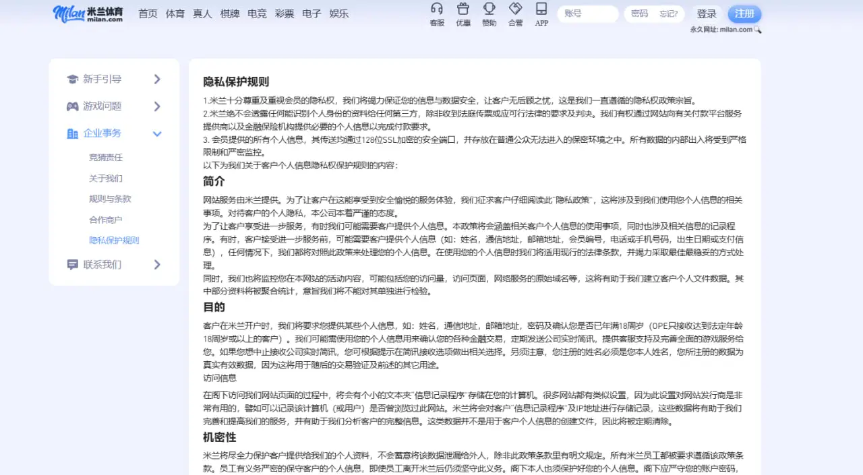Open the 优惠 gift icon
This screenshot has height=475, width=863.
463,9
